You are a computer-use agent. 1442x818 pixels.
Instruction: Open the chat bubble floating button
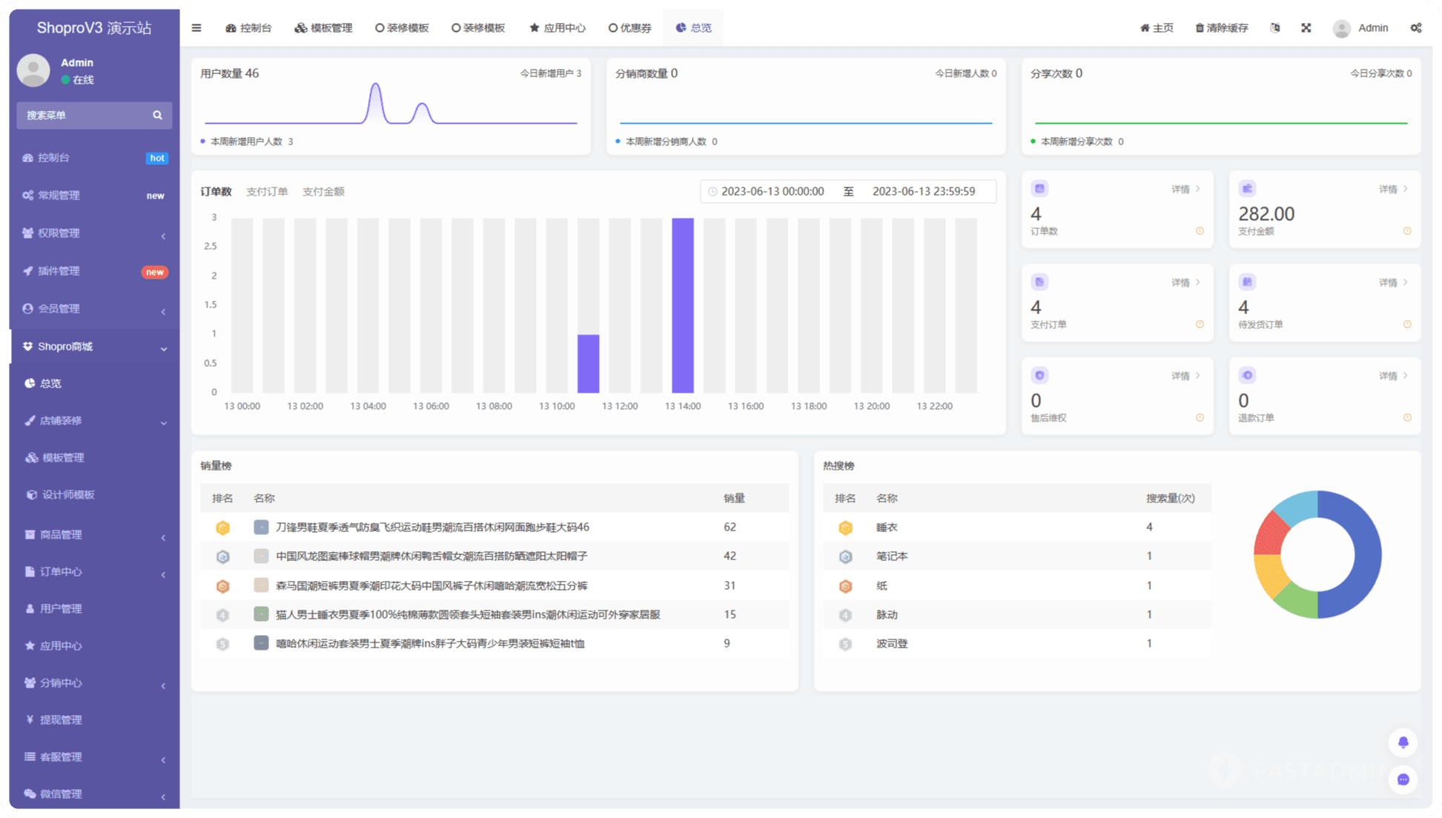coord(1403,779)
